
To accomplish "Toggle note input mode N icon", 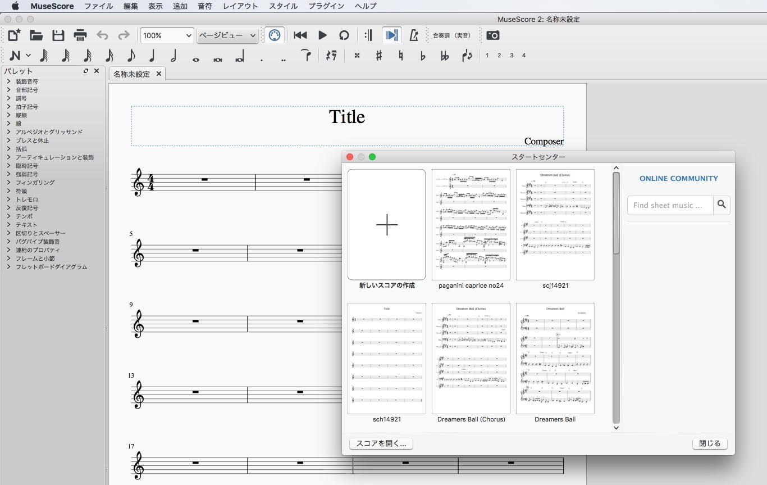I will pyautogui.click(x=15, y=56).
